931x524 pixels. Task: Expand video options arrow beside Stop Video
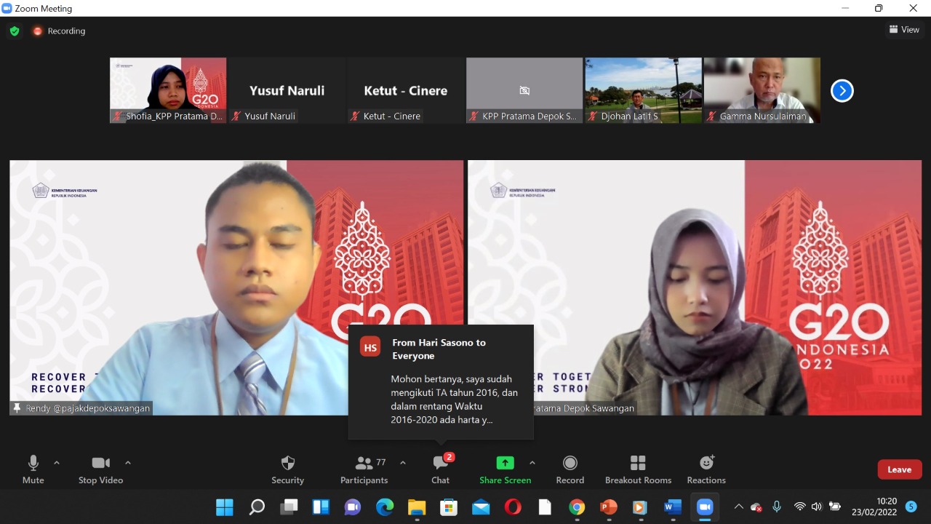pos(128,463)
